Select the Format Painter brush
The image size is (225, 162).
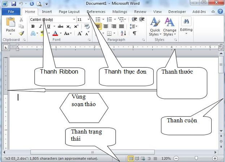click(x=21, y=33)
